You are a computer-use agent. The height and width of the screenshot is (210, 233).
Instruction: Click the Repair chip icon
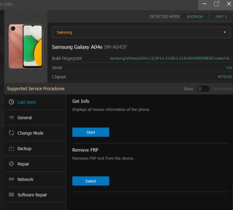tap(11, 164)
